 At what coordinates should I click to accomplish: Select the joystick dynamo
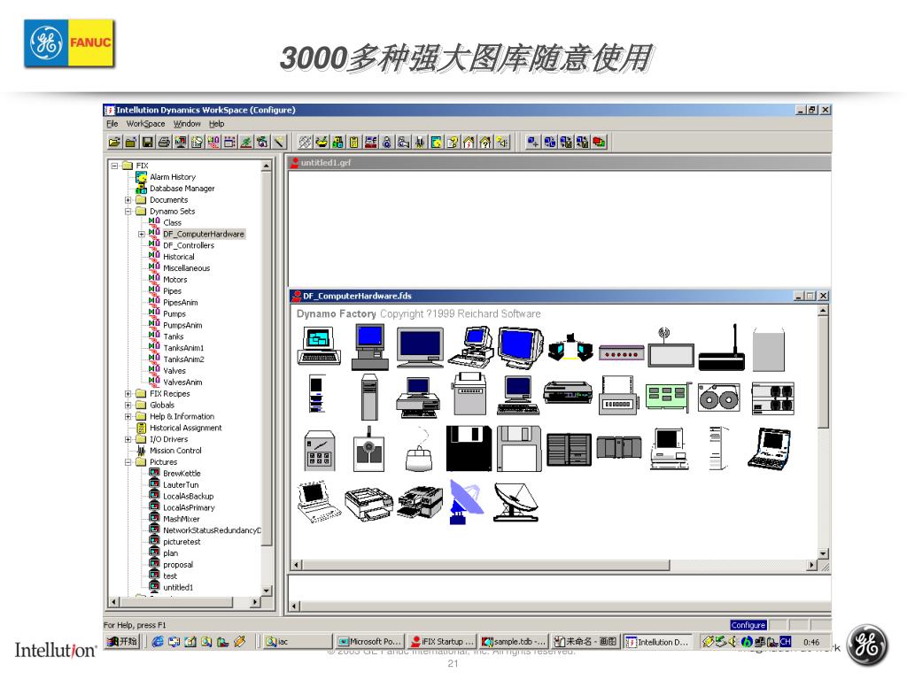click(x=369, y=450)
